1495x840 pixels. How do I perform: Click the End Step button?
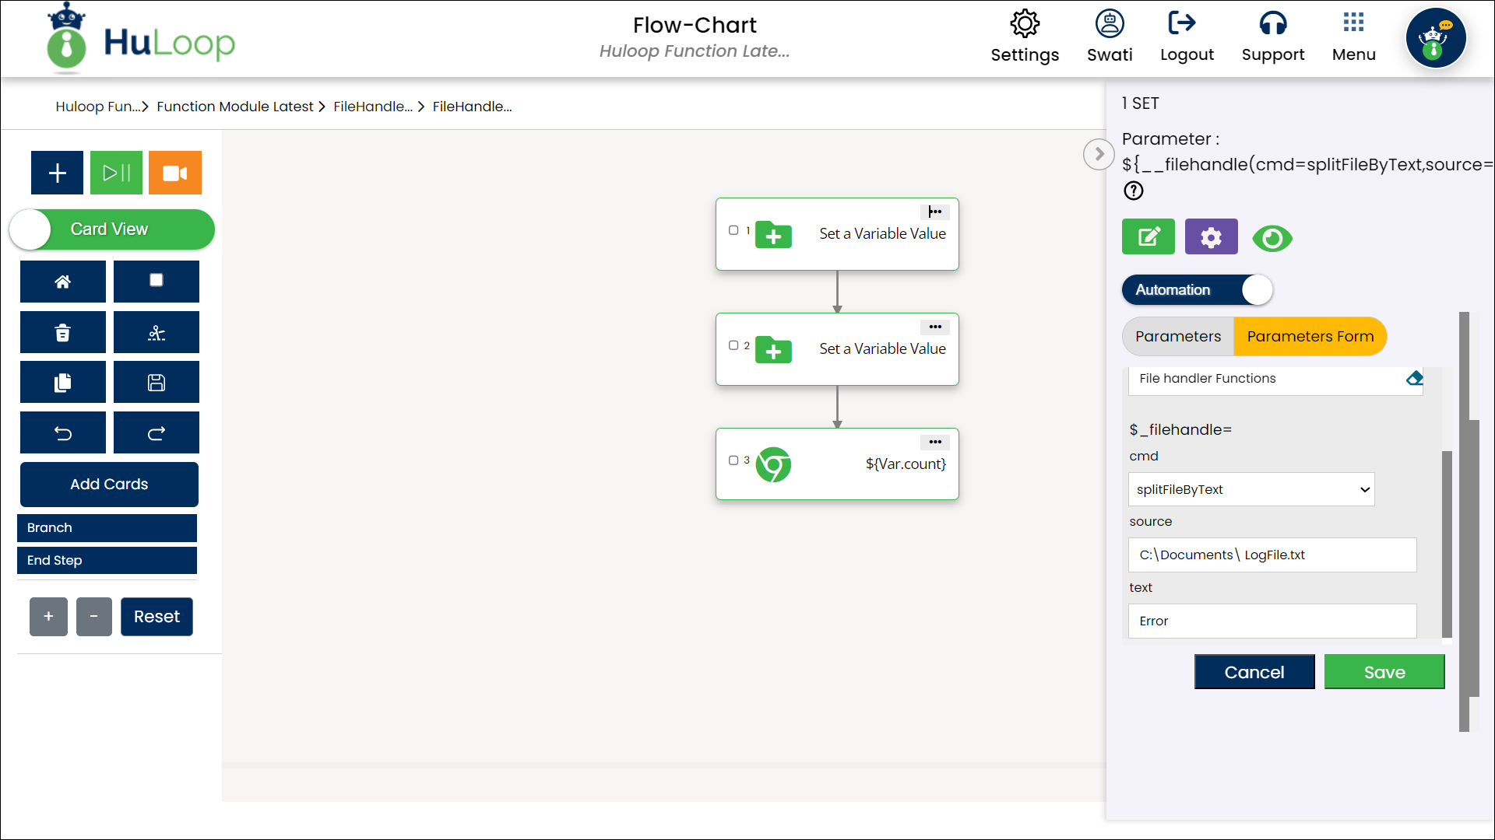coord(107,561)
